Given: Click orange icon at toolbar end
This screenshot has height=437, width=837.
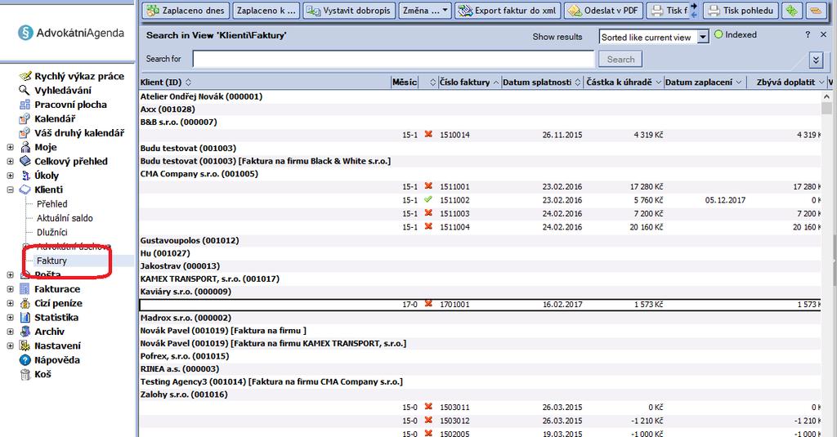Looking at the screenshot, I should (815, 11).
